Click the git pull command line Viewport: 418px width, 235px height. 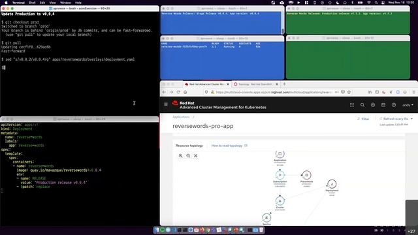click(11, 42)
